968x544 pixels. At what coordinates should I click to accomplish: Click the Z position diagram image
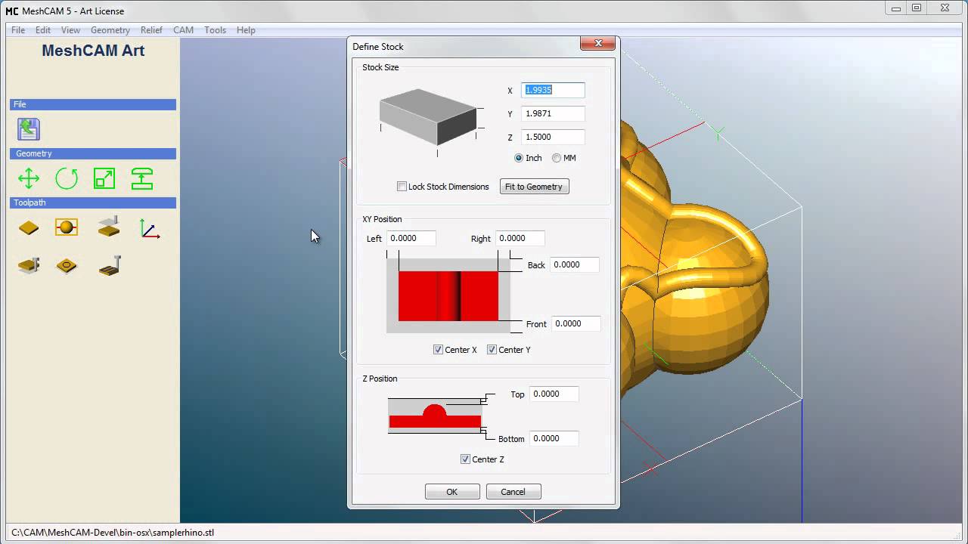[436, 416]
